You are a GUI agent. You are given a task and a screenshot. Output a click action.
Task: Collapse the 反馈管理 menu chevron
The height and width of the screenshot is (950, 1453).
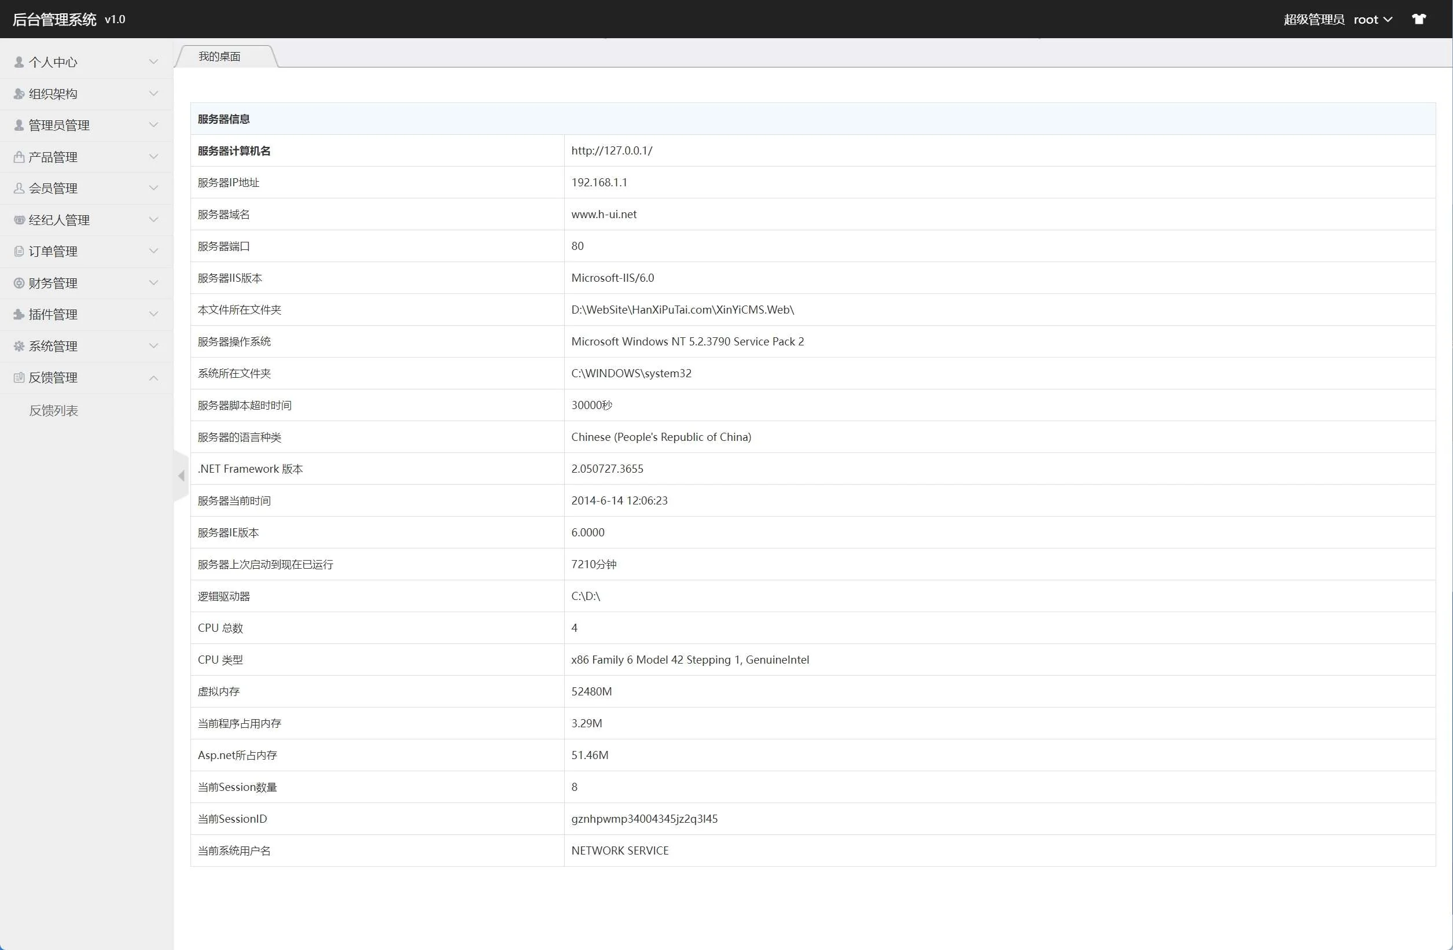(x=153, y=378)
